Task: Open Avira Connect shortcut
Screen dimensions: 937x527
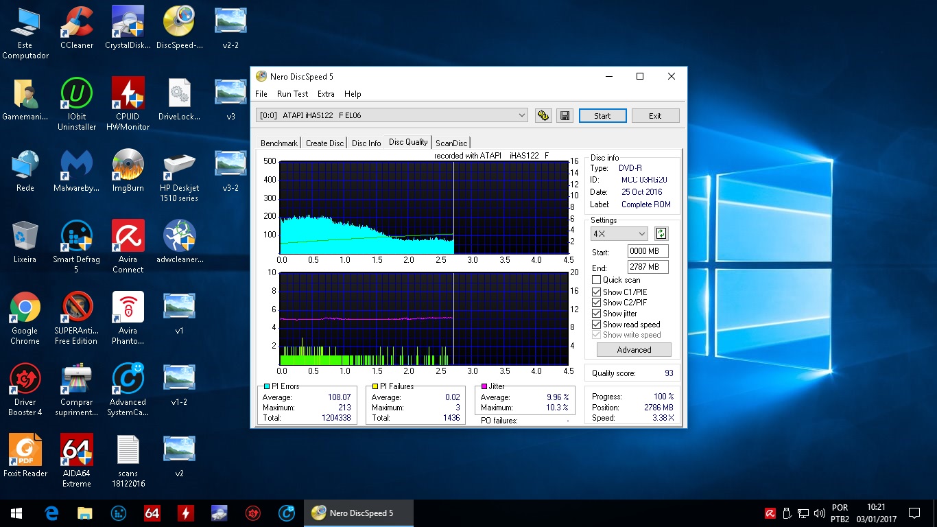Action: point(128,247)
